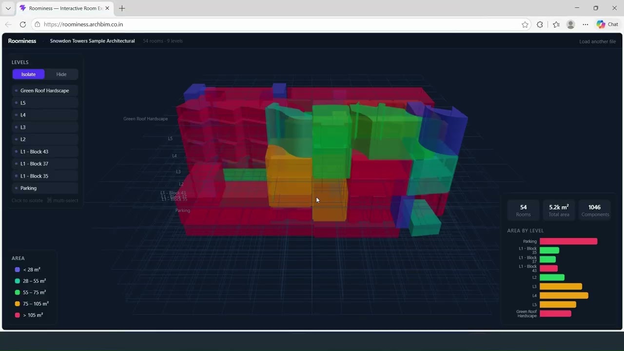Click the L4 area bar
The height and width of the screenshot is (351, 624).
564,295
